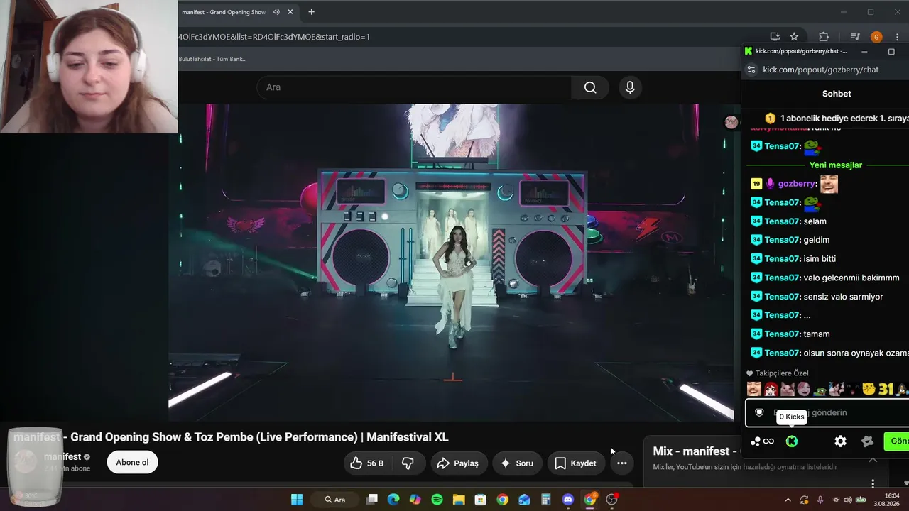The height and width of the screenshot is (511, 909).
Task: Open network Wi-Fi tray icon
Action: click(836, 500)
